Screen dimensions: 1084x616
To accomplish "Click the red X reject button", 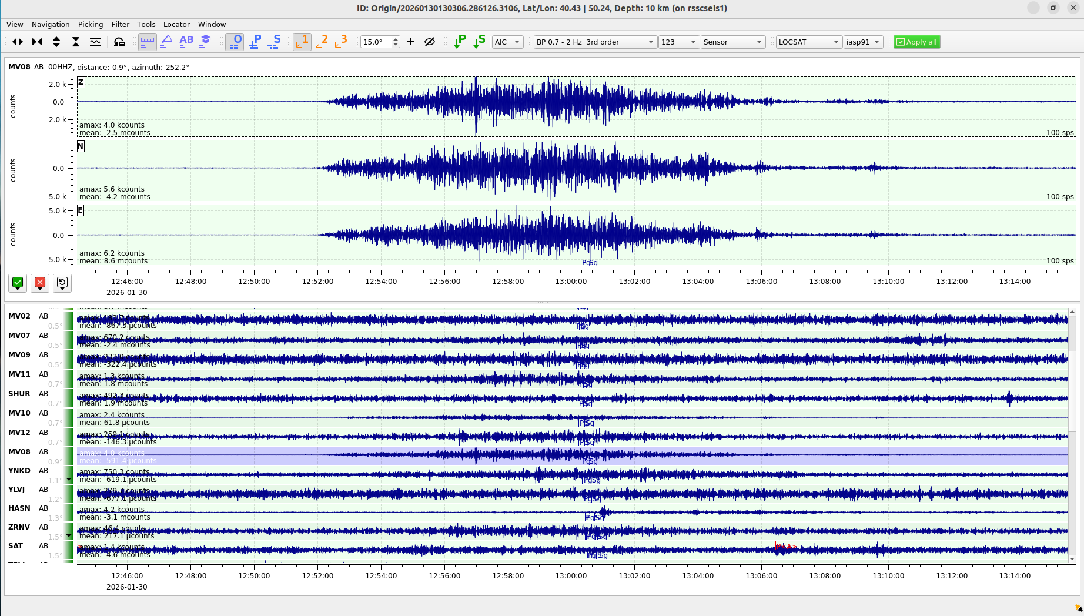I will 40,283.
